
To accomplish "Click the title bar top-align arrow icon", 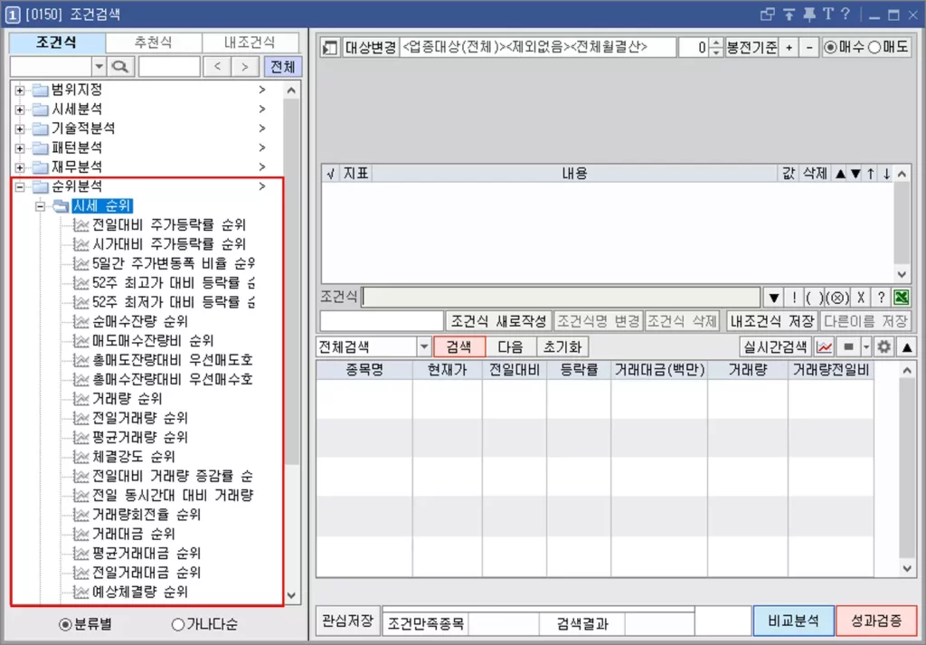I will point(789,14).
